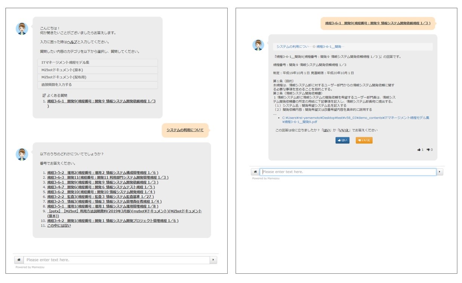Open option 10 規程3-4-2 開発1
The width and height of the screenshot is (462, 283).
[x=113, y=221]
